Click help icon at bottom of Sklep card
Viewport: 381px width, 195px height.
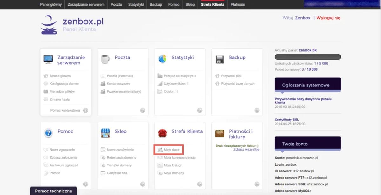click(x=143, y=184)
